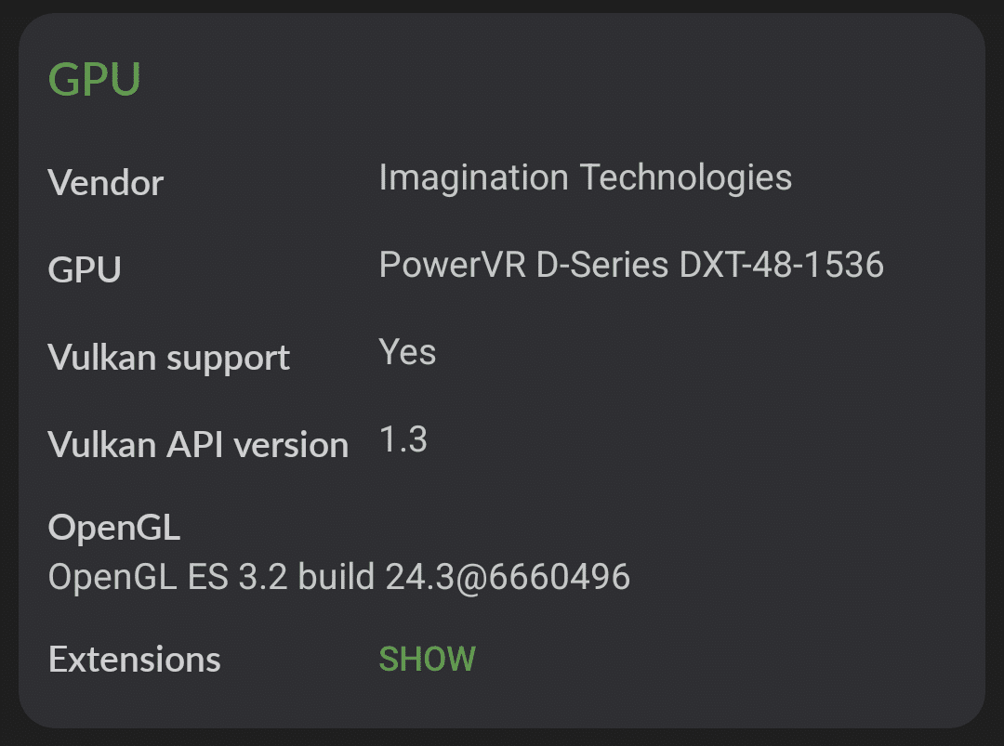1004x746 pixels.
Task: Select the Vulkan API version label
Action: click(197, 444)
